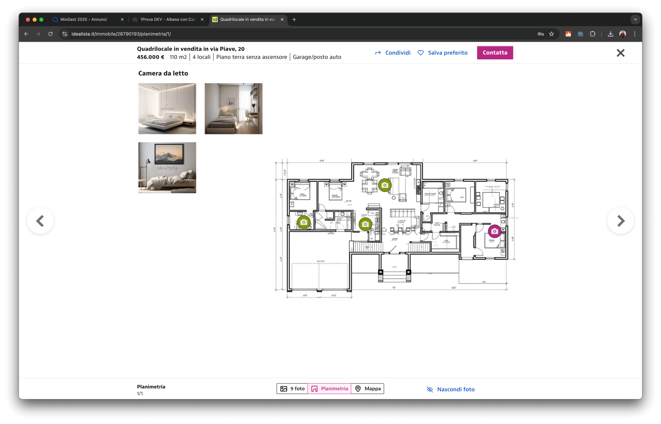Viewport: 661px width, 424px height.
Task: Open the blue browser extension icon
Action: coord(580,34)
